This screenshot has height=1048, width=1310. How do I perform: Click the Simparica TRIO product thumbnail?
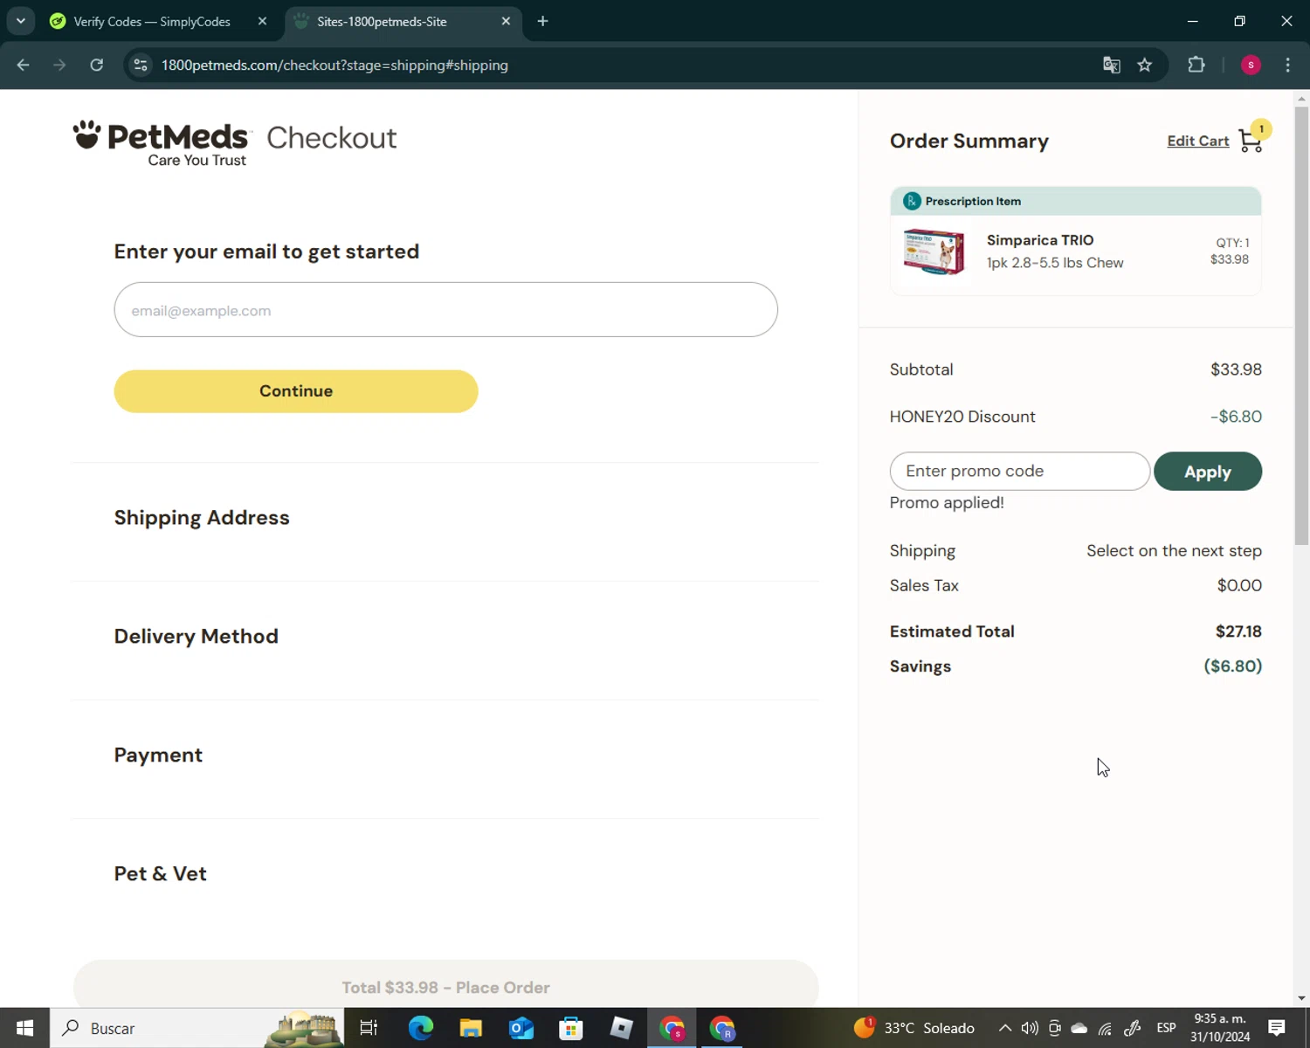click(934, 252)
